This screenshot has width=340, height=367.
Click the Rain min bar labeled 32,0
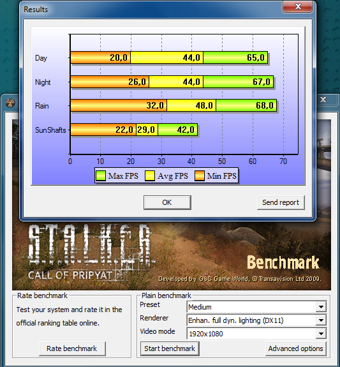click(119, 105)
